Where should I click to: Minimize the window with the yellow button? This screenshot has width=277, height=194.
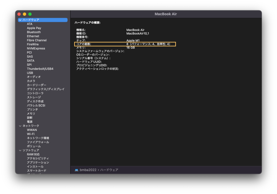click(x=25, y=14)
